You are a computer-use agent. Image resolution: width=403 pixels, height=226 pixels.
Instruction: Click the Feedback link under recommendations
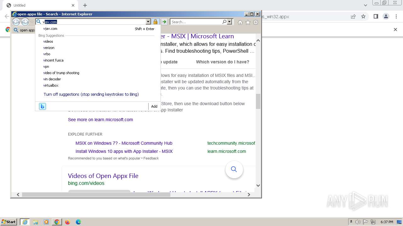[151, 158]
